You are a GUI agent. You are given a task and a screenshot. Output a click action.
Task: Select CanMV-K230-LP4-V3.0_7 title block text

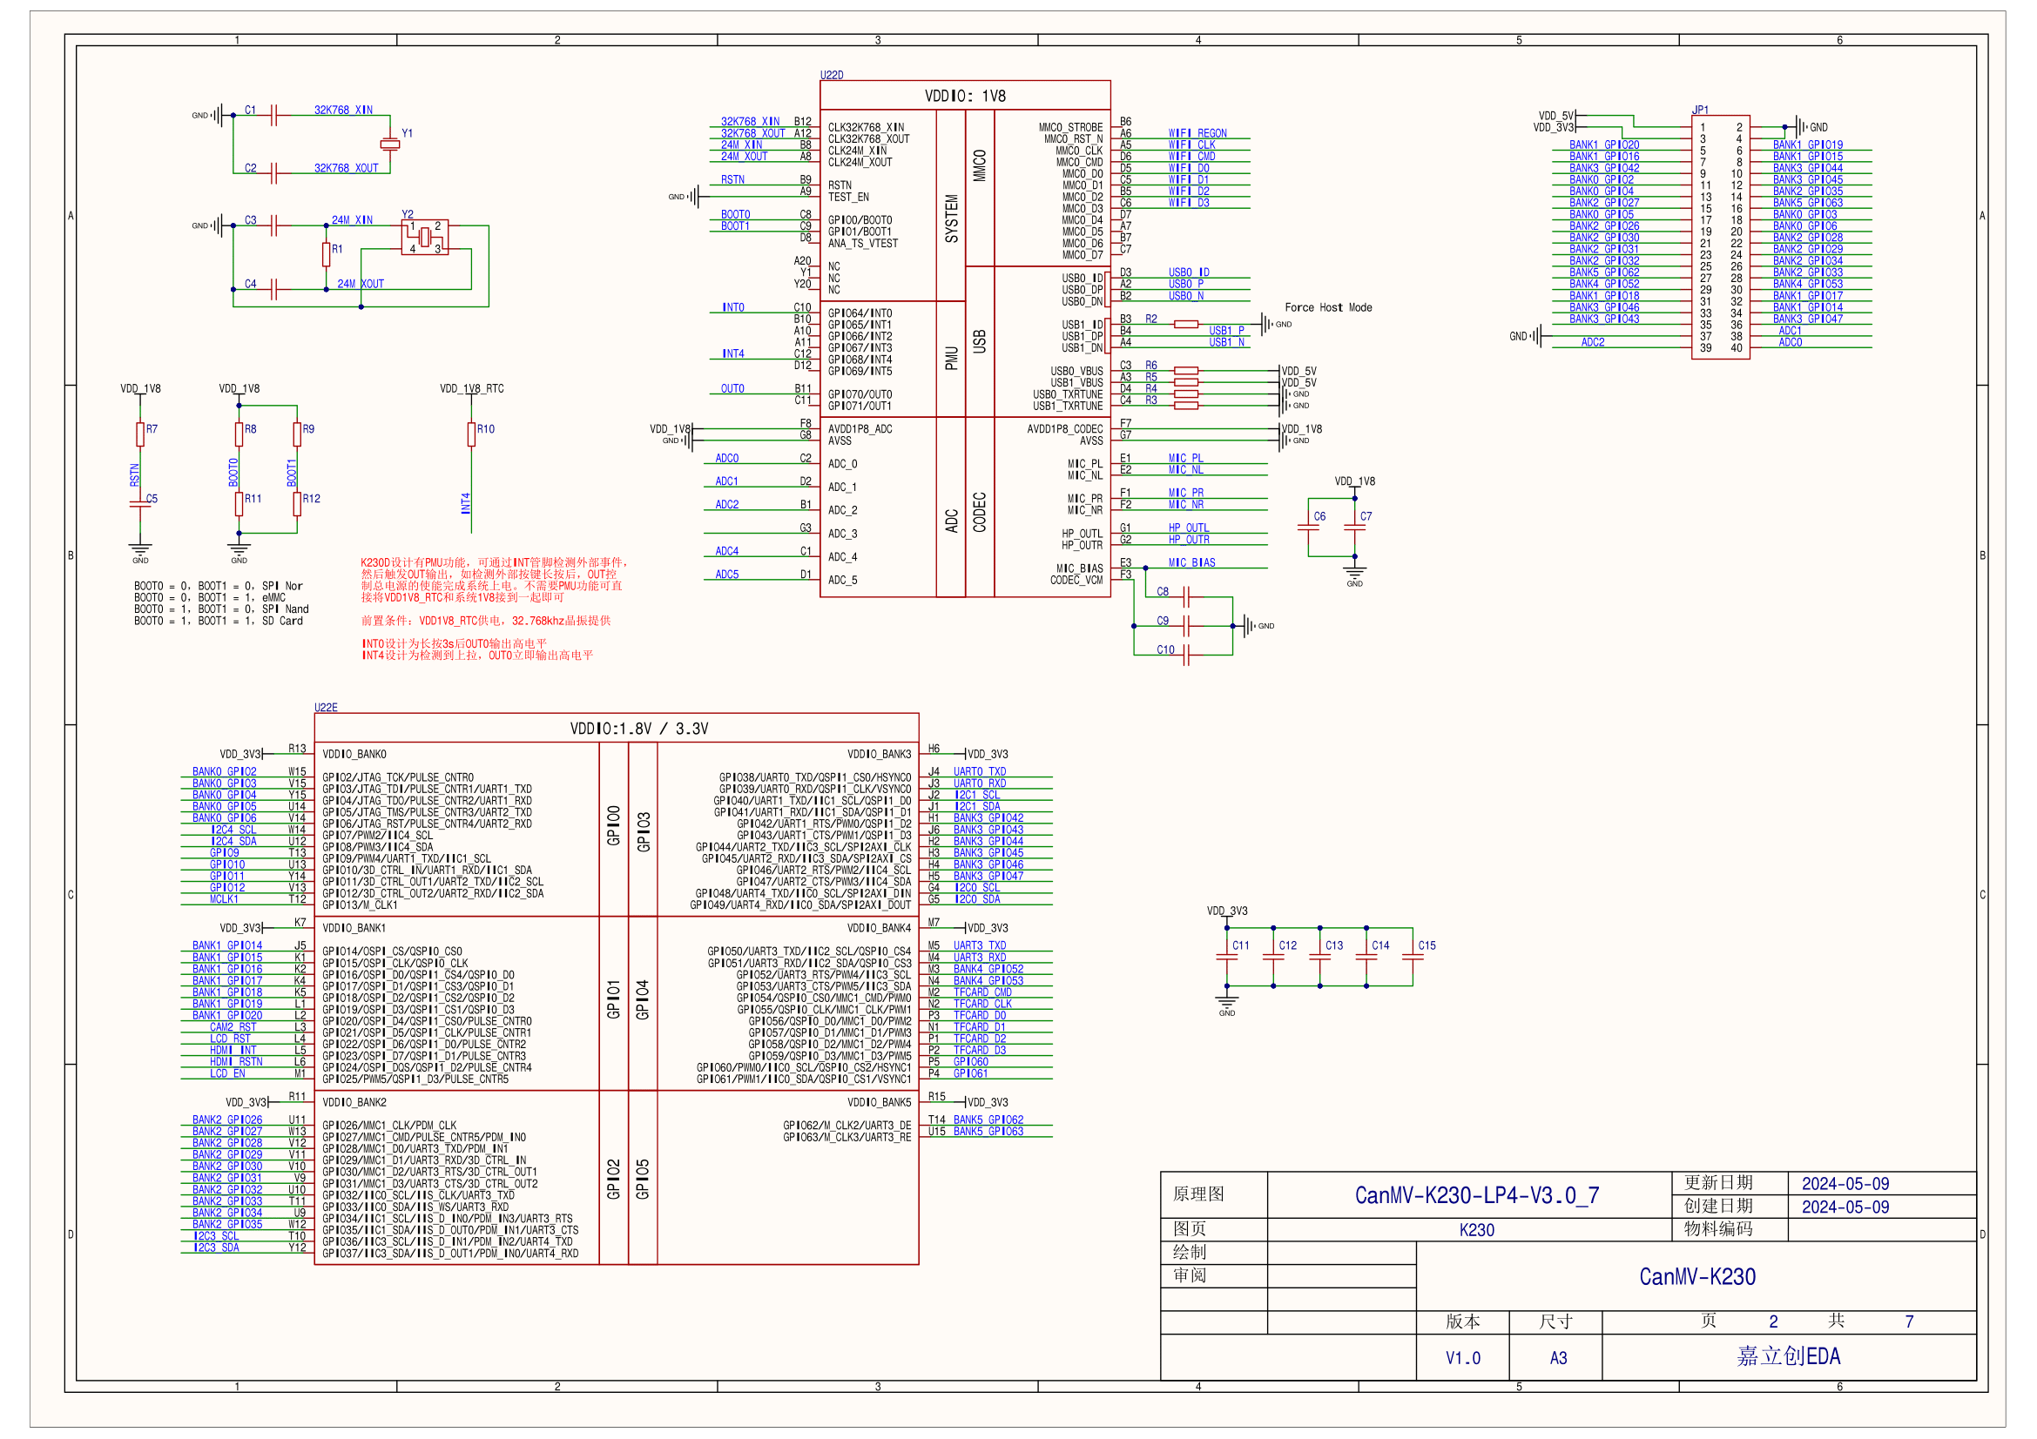pos(1476,1195)
